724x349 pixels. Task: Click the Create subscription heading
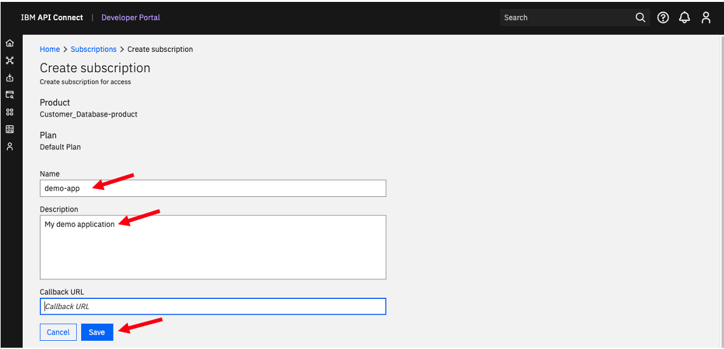pos(95,68)
